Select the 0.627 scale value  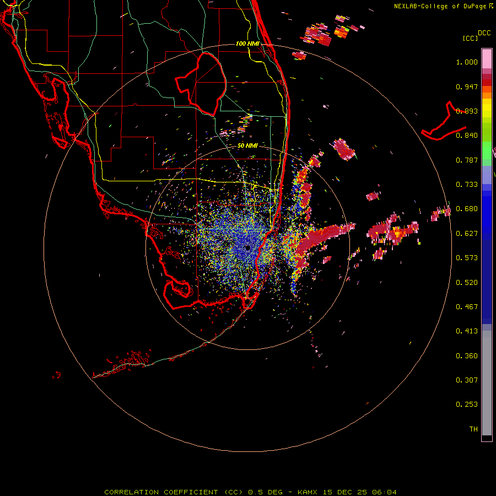[x=467, y=234]
